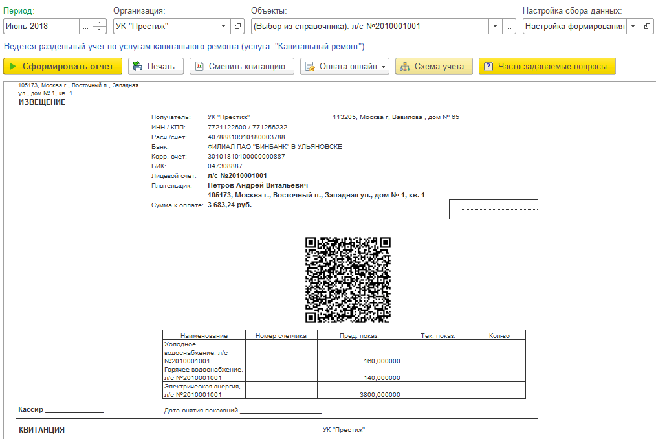656x439 pixels.
Task: Click the Дата снятия показаний label
Action: [x=201, y=411]
